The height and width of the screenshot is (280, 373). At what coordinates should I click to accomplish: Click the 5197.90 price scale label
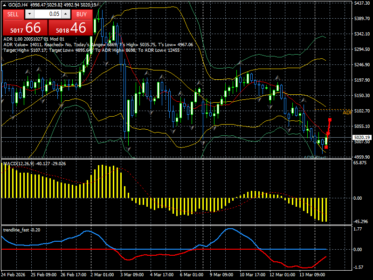362,80
